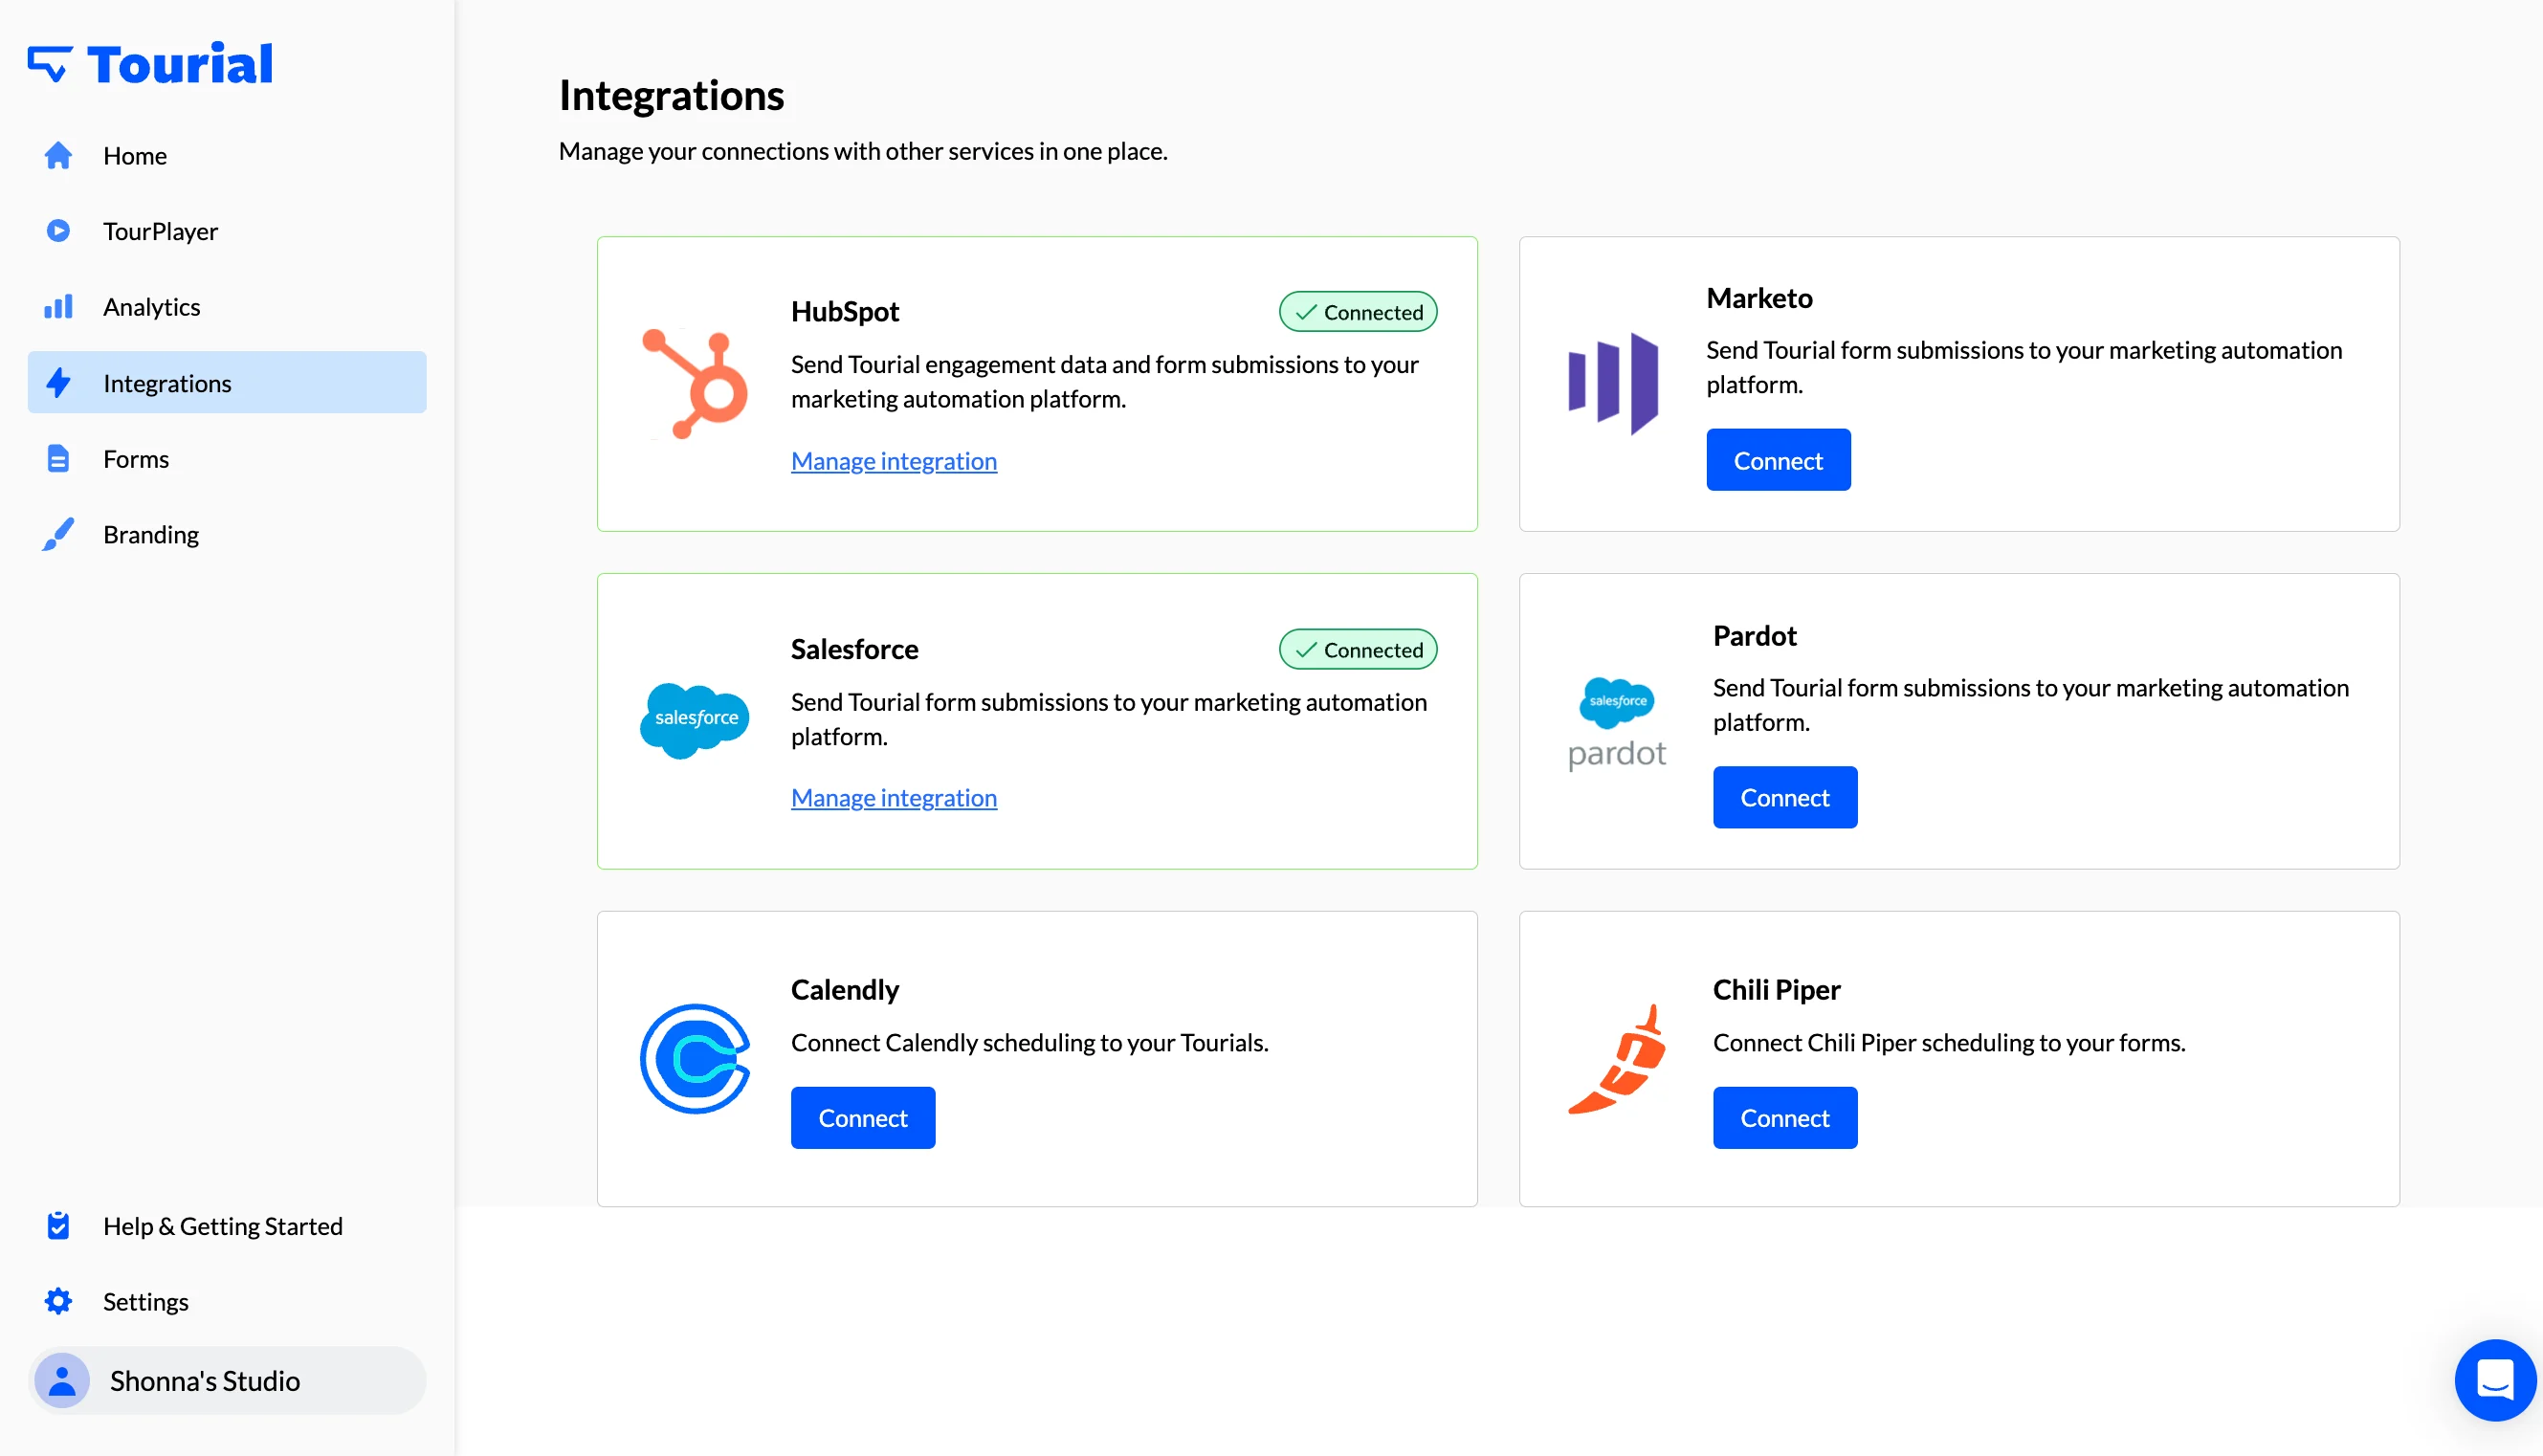Screen dimensions: 2543x1456
Task: Click the Home house icon
Action: (x=58, y=155)
